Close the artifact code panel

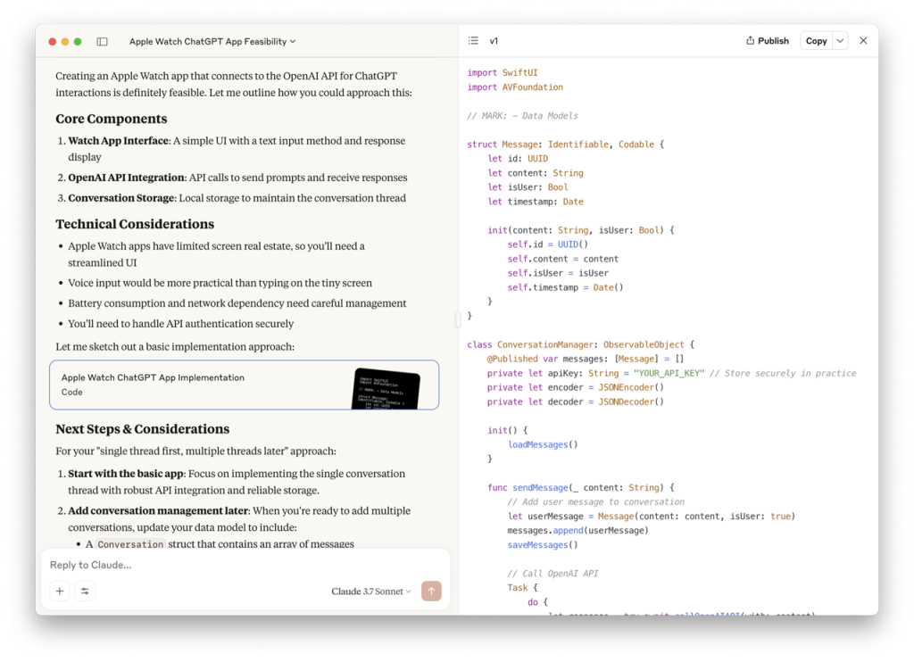click(x=863, y=41)
